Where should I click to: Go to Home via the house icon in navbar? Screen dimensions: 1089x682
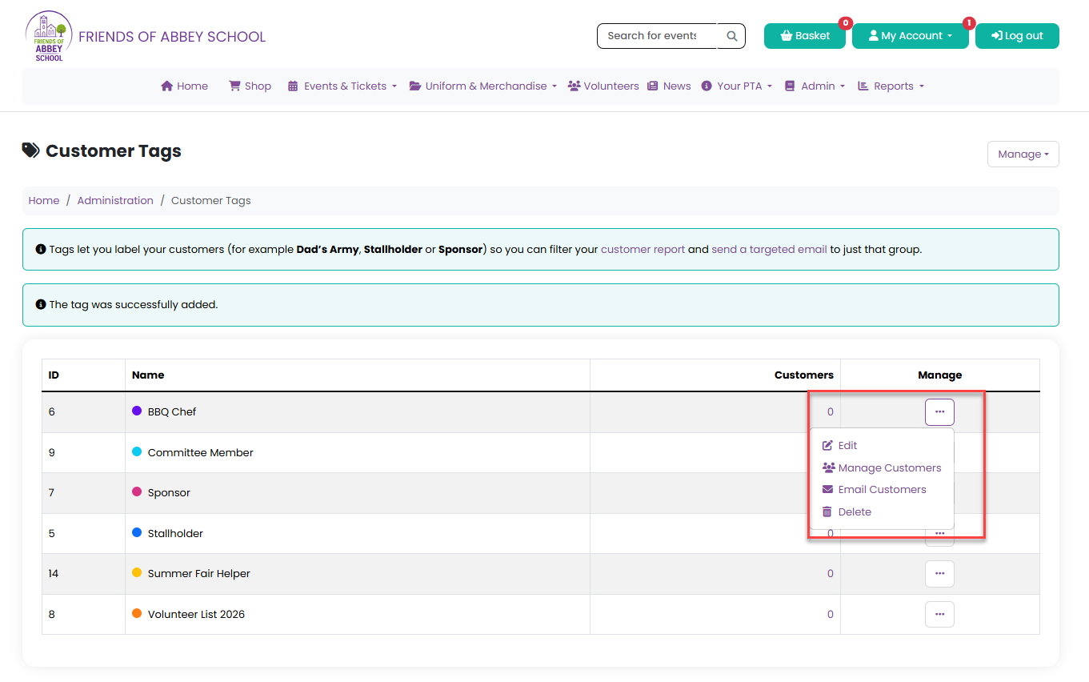pos(184,86)
